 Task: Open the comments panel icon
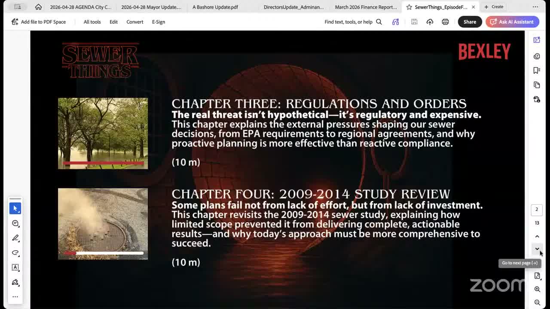[537, 56]
